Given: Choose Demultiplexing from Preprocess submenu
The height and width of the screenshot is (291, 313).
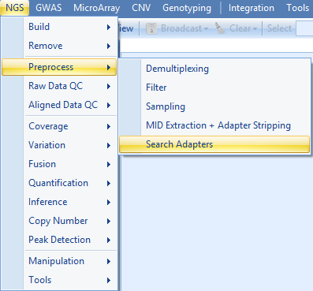Looking at the screenshot, I should click(214, 69).
